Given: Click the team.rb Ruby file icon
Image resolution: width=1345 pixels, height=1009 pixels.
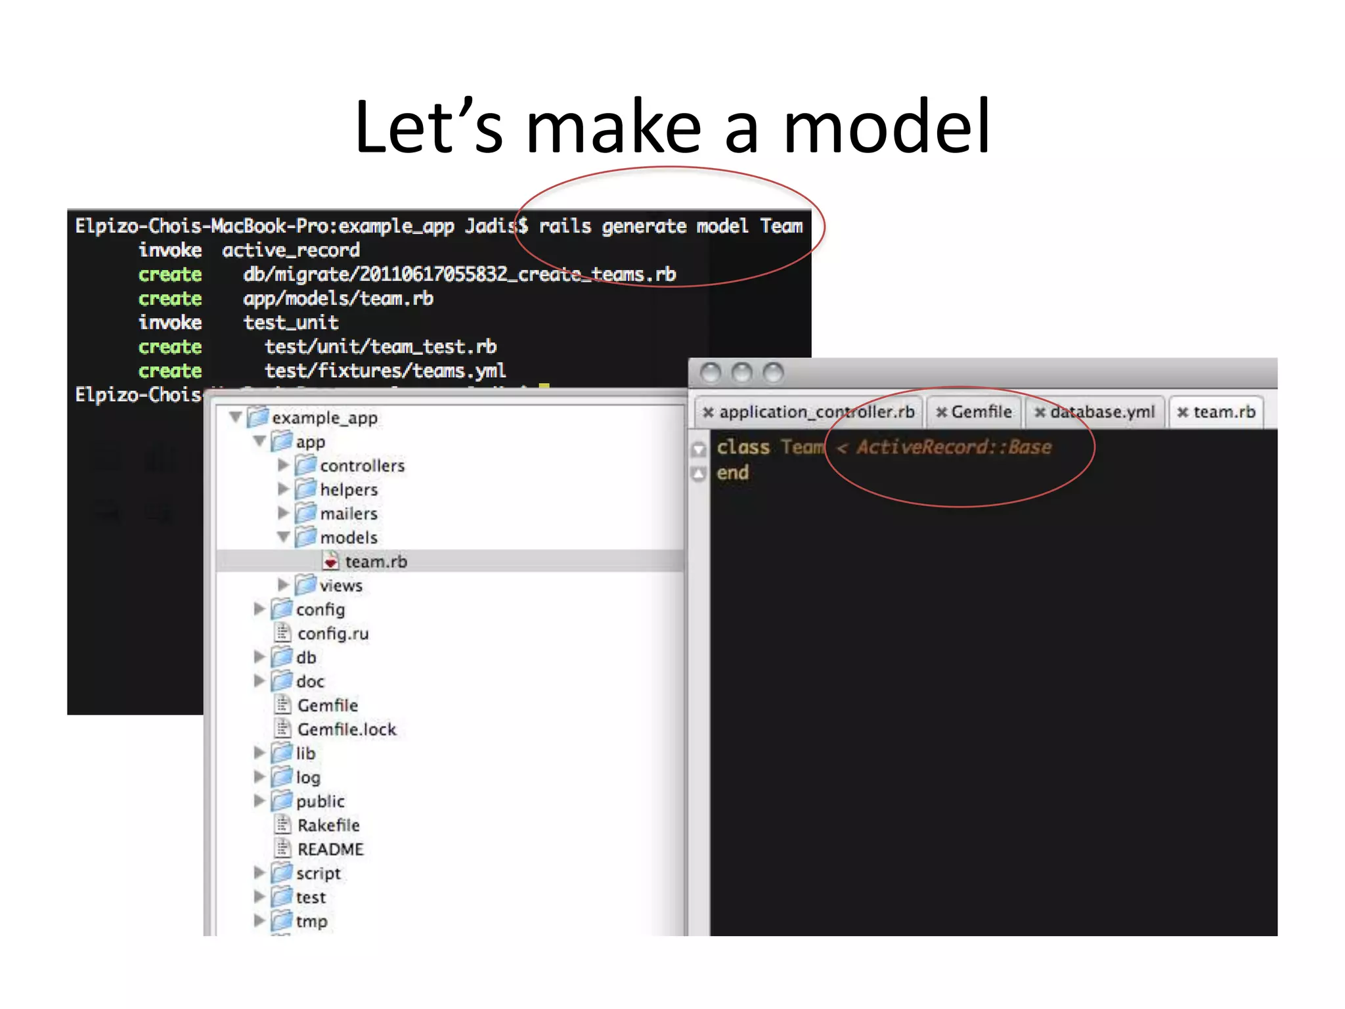Looking at the screenshot, I should [330, 561].
